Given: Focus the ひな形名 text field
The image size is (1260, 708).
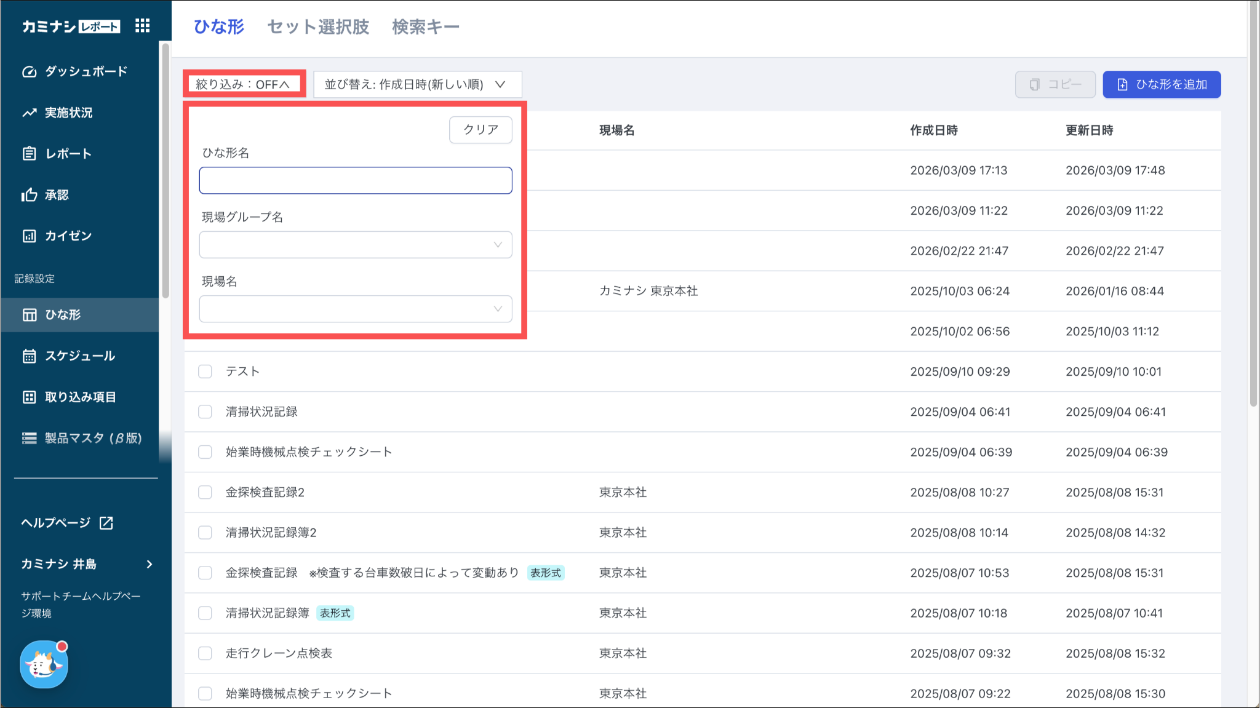Looking at the screenshot, I should click(x=356, y=180).
